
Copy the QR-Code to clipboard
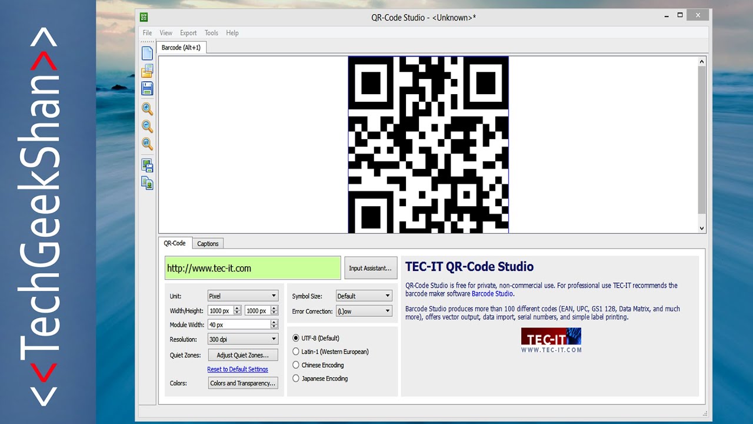pyautogui.click(x=147, y=183)
